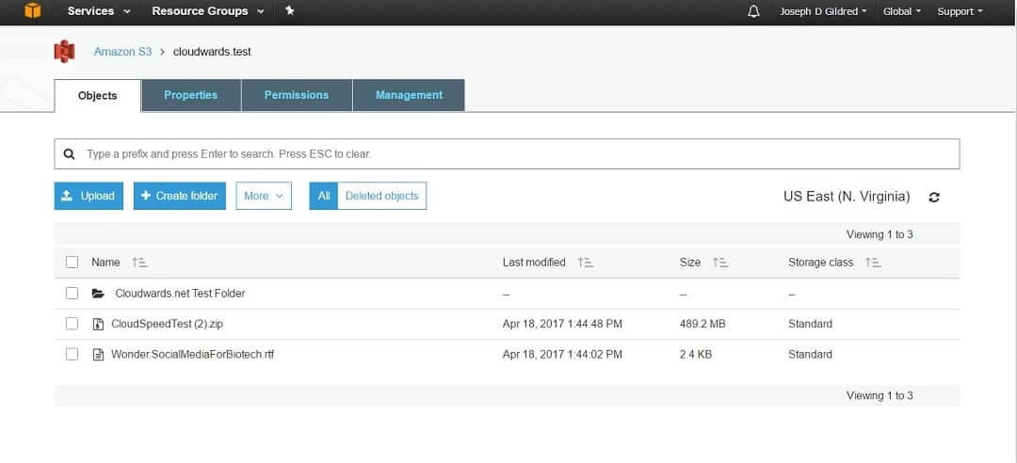The width and height of the screenshot is (1017, 463).
Task: Go to the Management tab
Action: click(409, 95)
